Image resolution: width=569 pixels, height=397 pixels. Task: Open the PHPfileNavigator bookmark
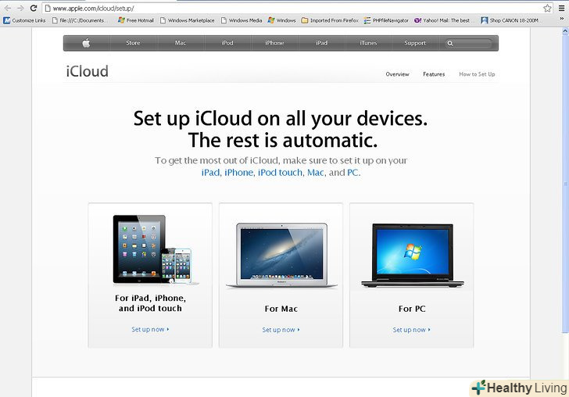point(386,20)
